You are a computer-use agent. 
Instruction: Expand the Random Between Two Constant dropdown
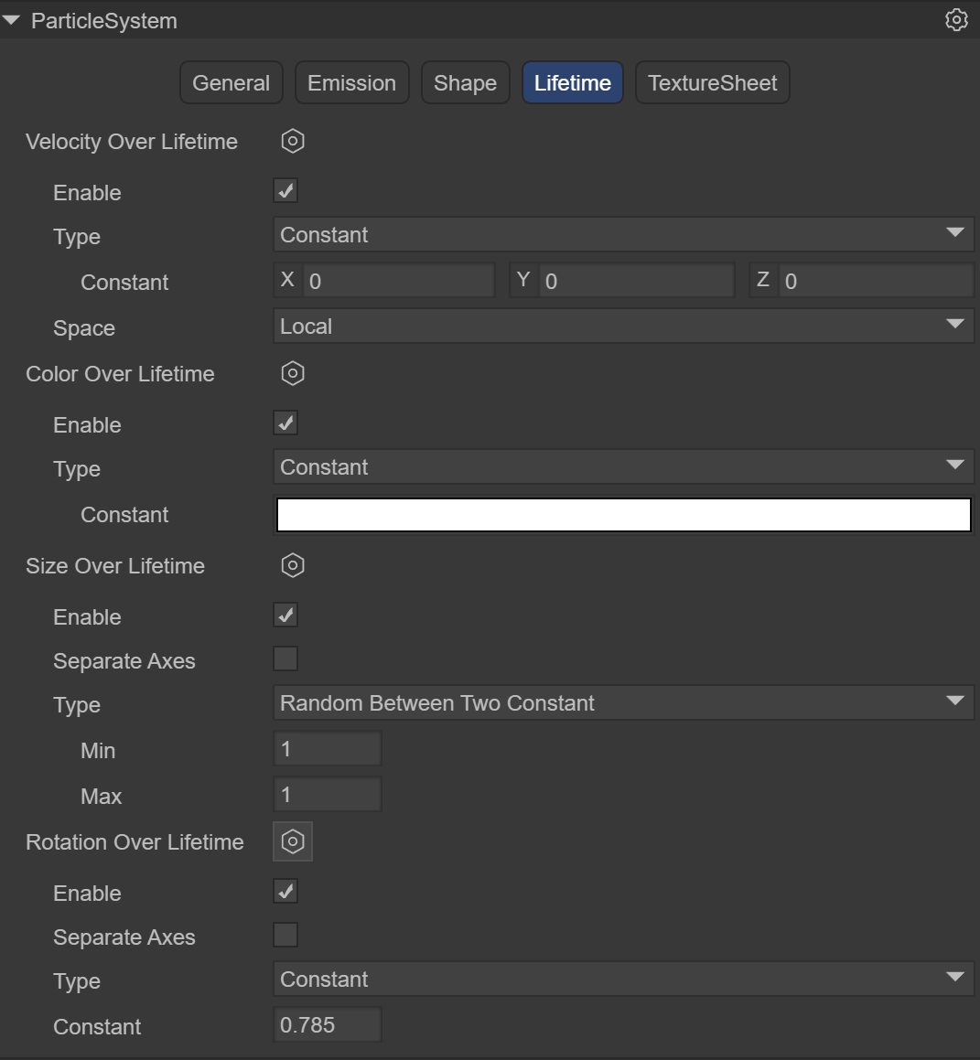[622, 703]
